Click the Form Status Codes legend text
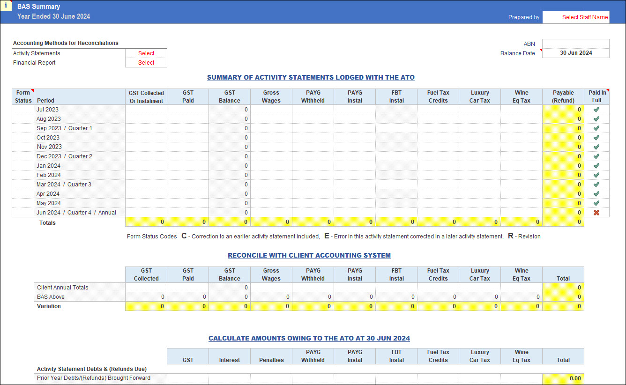Screen dimensions: 626x385 click(334, 236)
